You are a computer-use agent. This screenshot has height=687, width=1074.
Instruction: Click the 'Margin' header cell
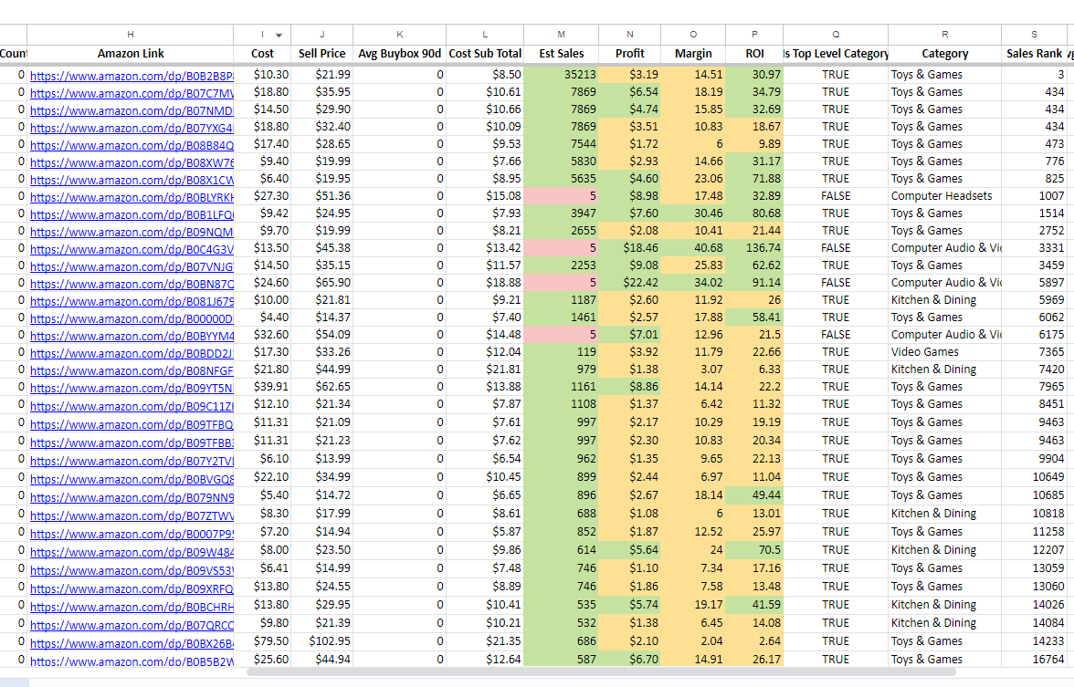(692, 53)
